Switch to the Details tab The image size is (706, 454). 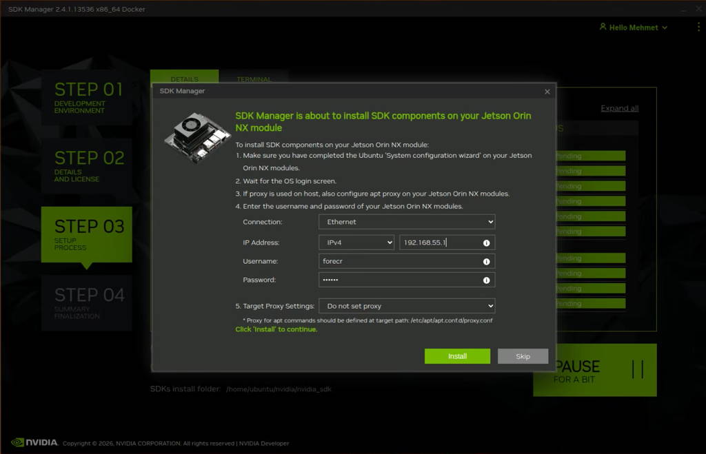click(184, 76)
